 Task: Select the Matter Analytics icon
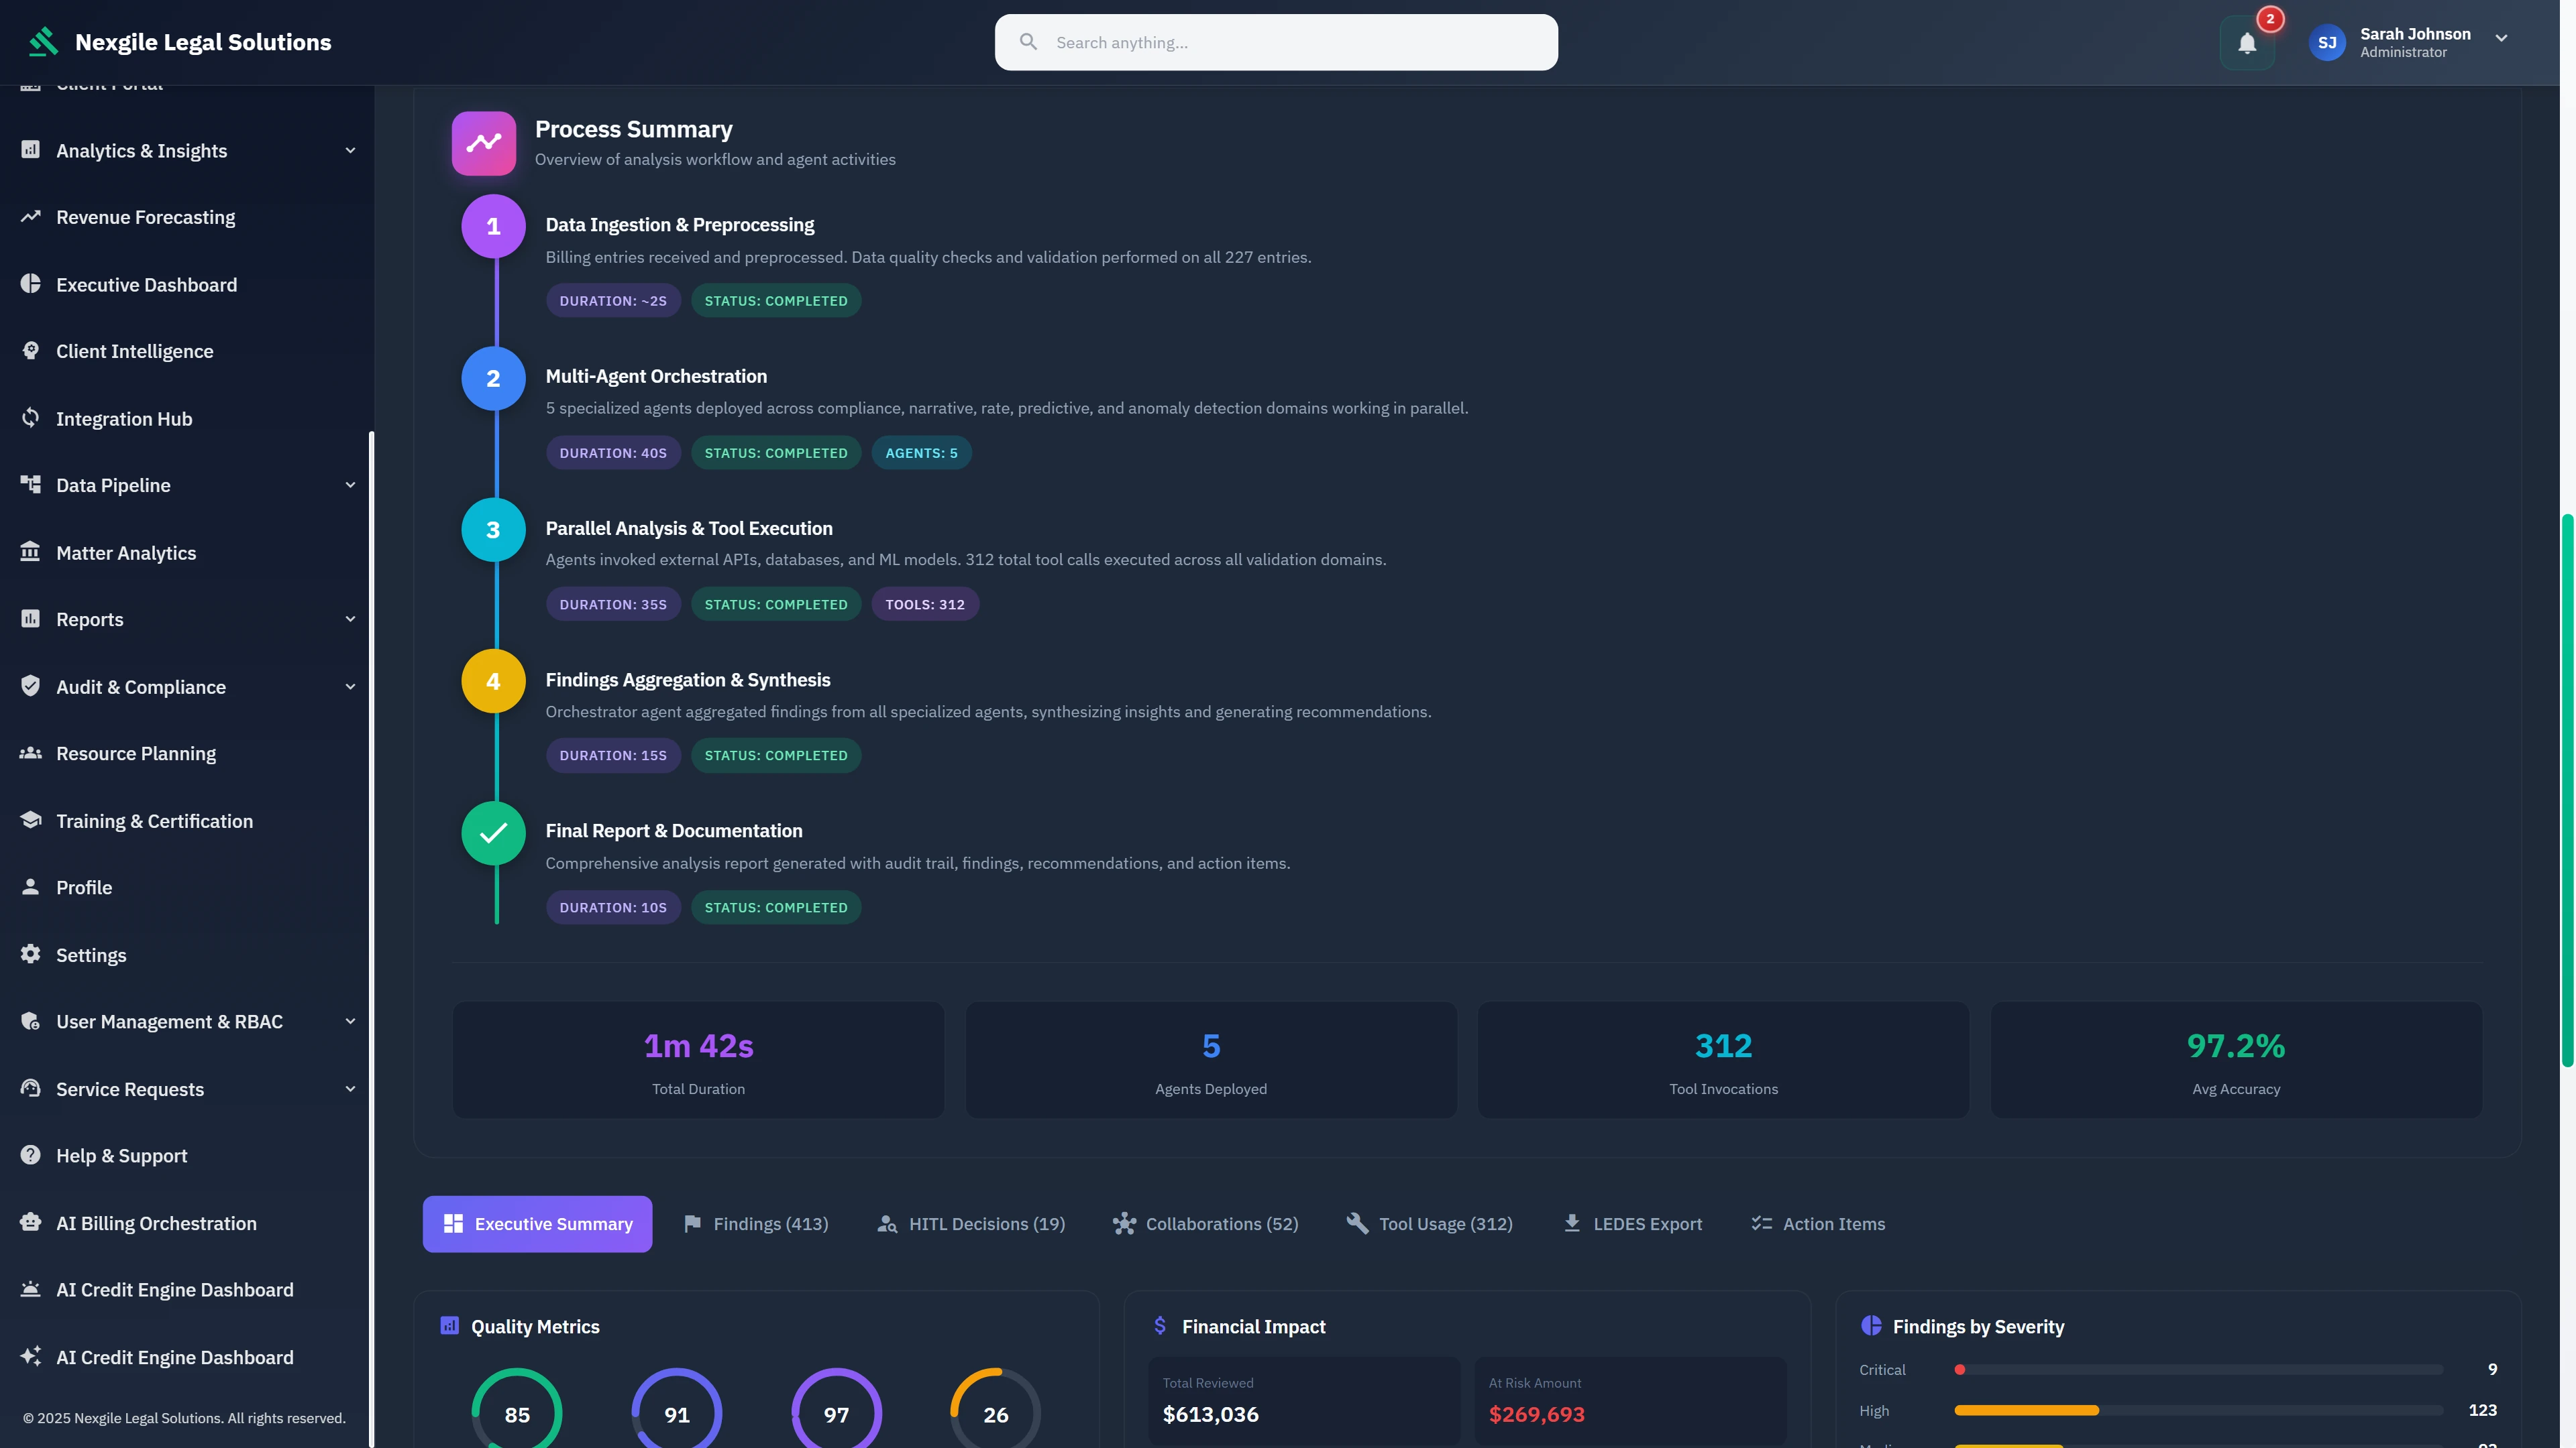30,552
